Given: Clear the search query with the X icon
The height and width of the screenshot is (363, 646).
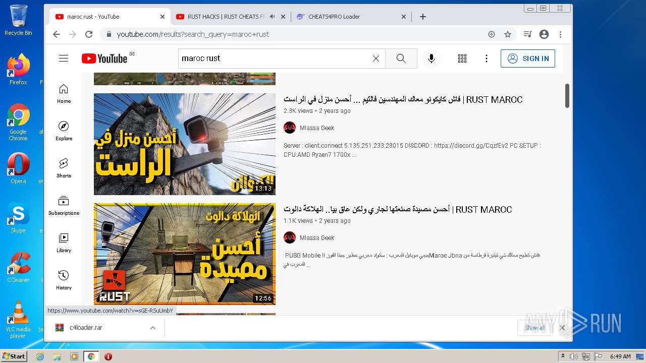Looking at the screenshot, I should point(376,58).
